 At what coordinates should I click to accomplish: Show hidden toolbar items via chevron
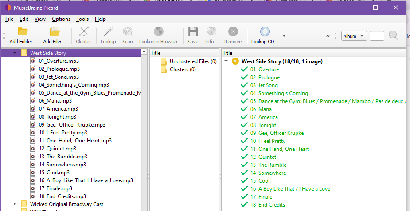(328, 36)
